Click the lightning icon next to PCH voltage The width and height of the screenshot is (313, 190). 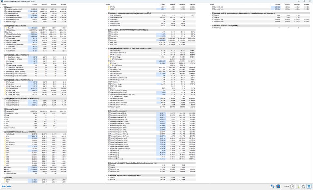pyautogui.click(x=5, y=182)
